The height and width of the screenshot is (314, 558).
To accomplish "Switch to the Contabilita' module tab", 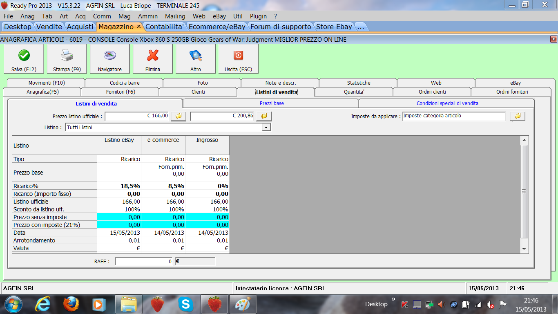I will 165,27.
